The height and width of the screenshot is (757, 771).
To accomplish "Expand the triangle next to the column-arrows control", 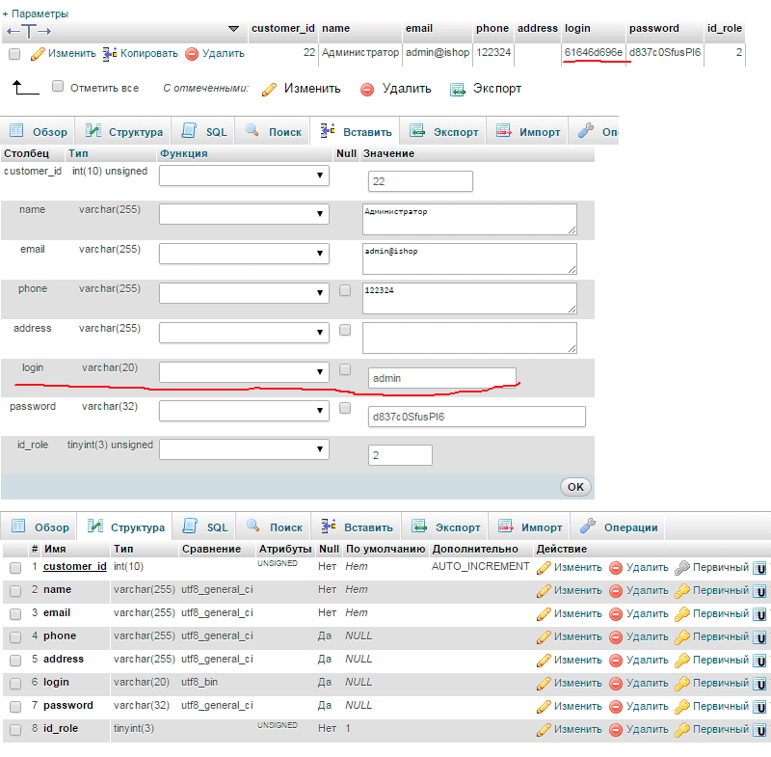I will click(x=234, y=29).
